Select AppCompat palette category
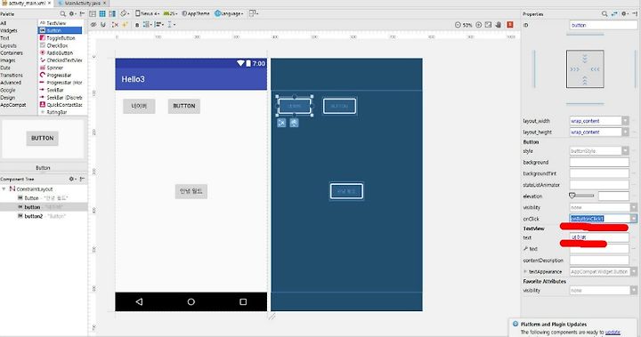 click(13, 105)
